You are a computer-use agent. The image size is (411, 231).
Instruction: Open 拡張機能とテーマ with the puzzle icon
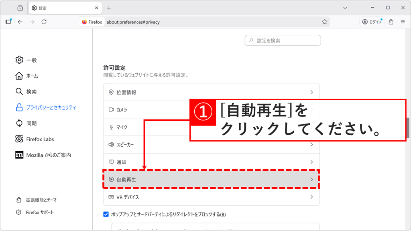[x=19, y=200]
